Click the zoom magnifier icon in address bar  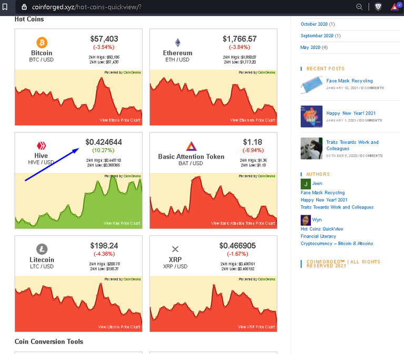tap(359, 7)
